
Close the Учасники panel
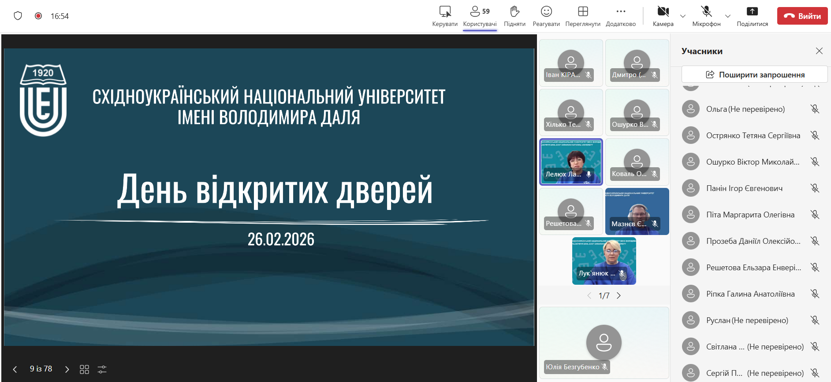819,51
